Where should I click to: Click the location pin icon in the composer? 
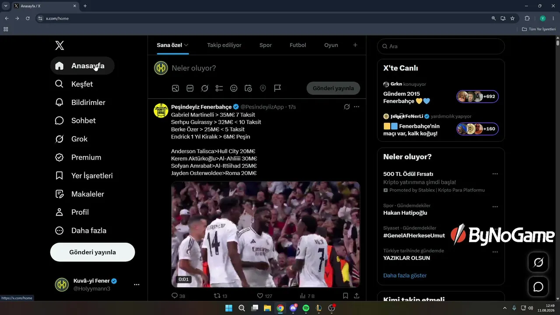tap(263, 88)
